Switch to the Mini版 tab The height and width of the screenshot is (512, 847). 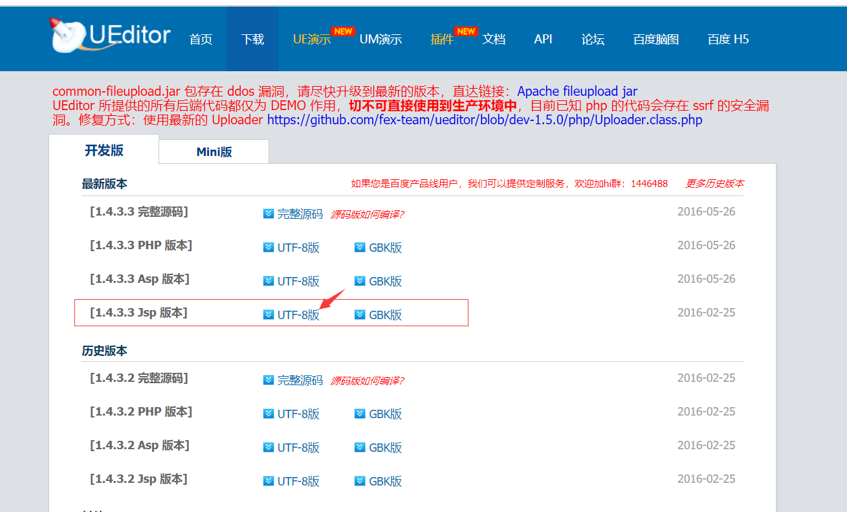(x=214, y=152)
